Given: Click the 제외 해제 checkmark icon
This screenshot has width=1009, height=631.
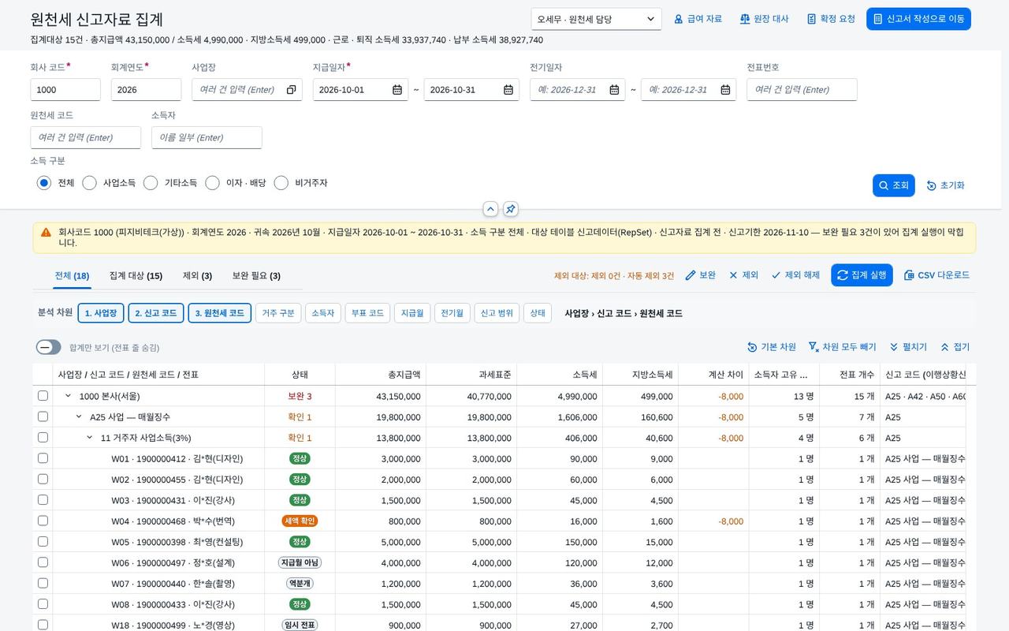Looking at the screenshot, I should pyautogui.click(x=776, y=275).
